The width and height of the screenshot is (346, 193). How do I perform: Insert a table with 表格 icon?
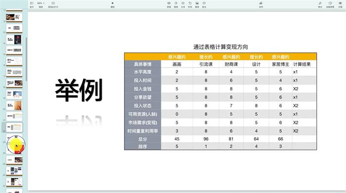169,3
